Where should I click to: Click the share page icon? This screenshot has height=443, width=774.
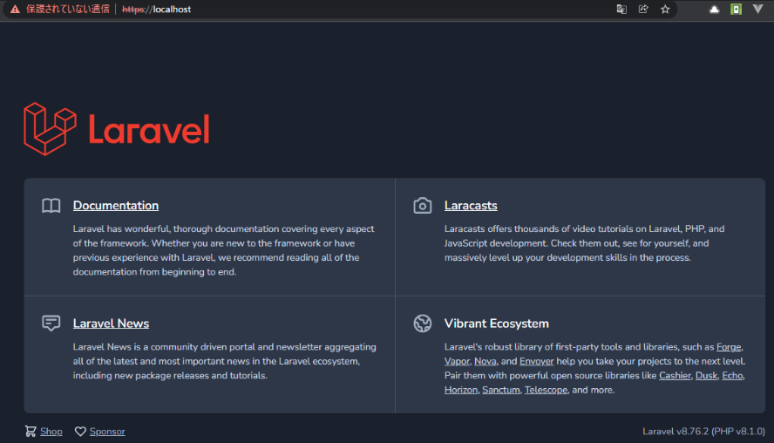click(x=643, y=10)
